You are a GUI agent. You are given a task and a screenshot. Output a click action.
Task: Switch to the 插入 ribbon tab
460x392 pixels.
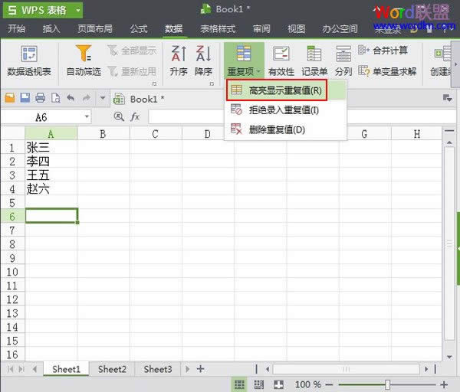pos(51,29)
